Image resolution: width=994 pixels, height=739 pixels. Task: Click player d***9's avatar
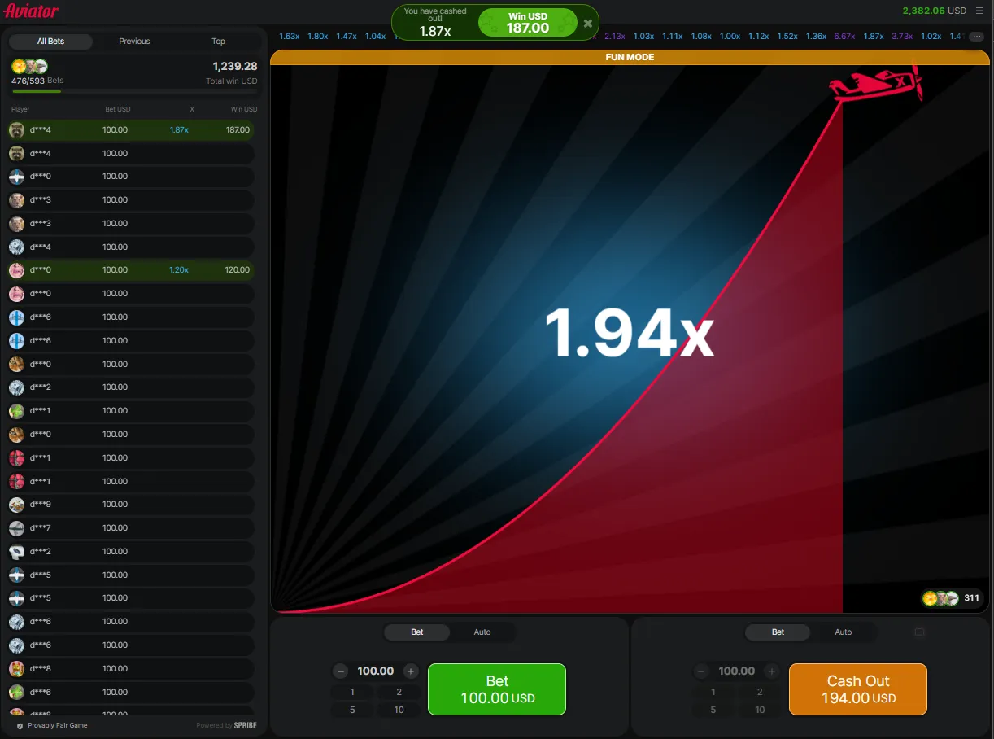point(16,505)
